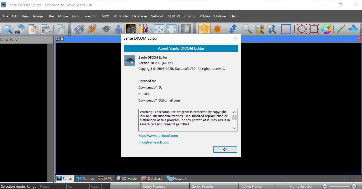Viewport: 362px width, 189px height.
Task: Click the blue person figure icon
Action: pos(118,29)
